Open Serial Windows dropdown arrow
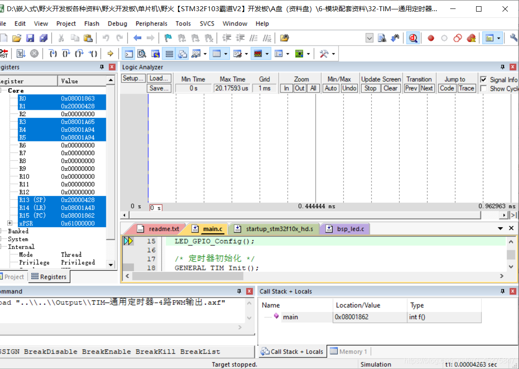This screenshot has width=519, height=369. [x=246, y=54]
